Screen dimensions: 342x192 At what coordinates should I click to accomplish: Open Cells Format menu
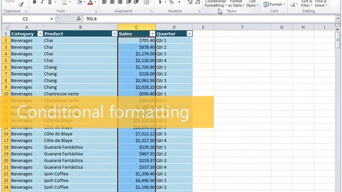(x=274, y=4)
